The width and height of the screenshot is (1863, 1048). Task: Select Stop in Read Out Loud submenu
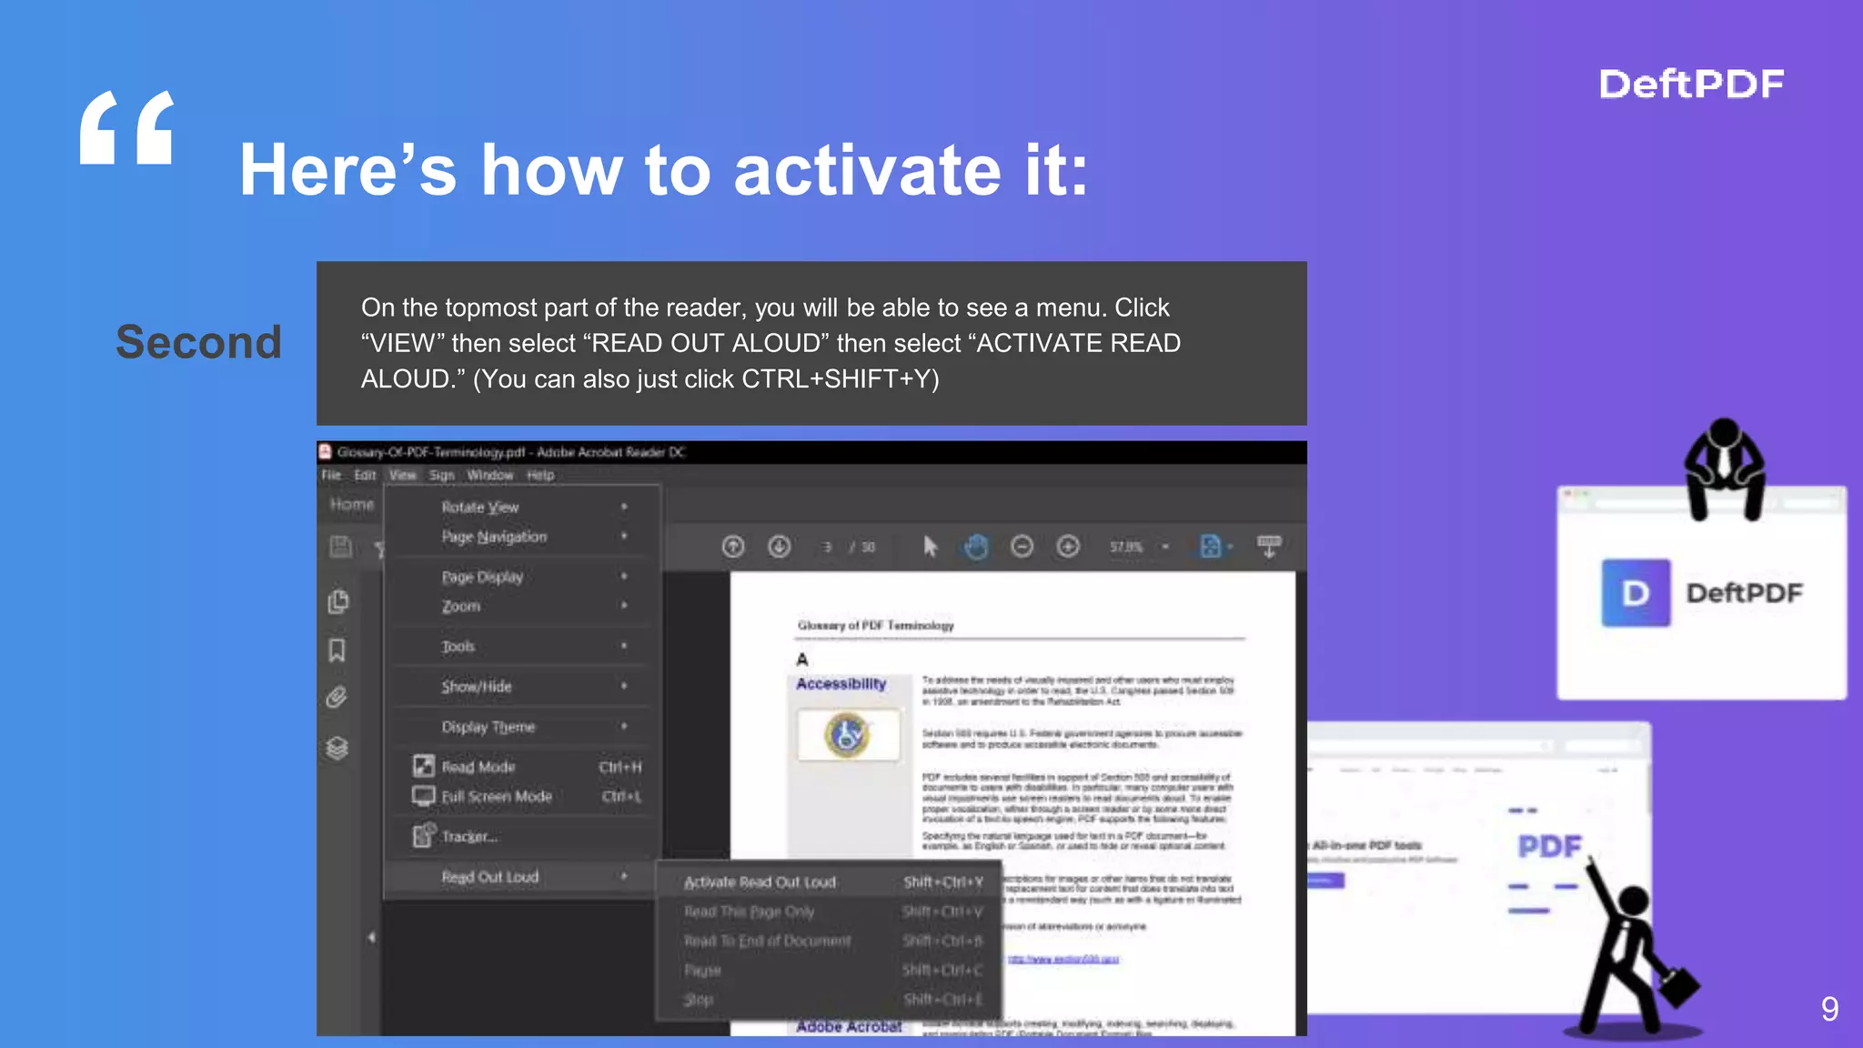pyautogui.click(x=830, y=1000)
